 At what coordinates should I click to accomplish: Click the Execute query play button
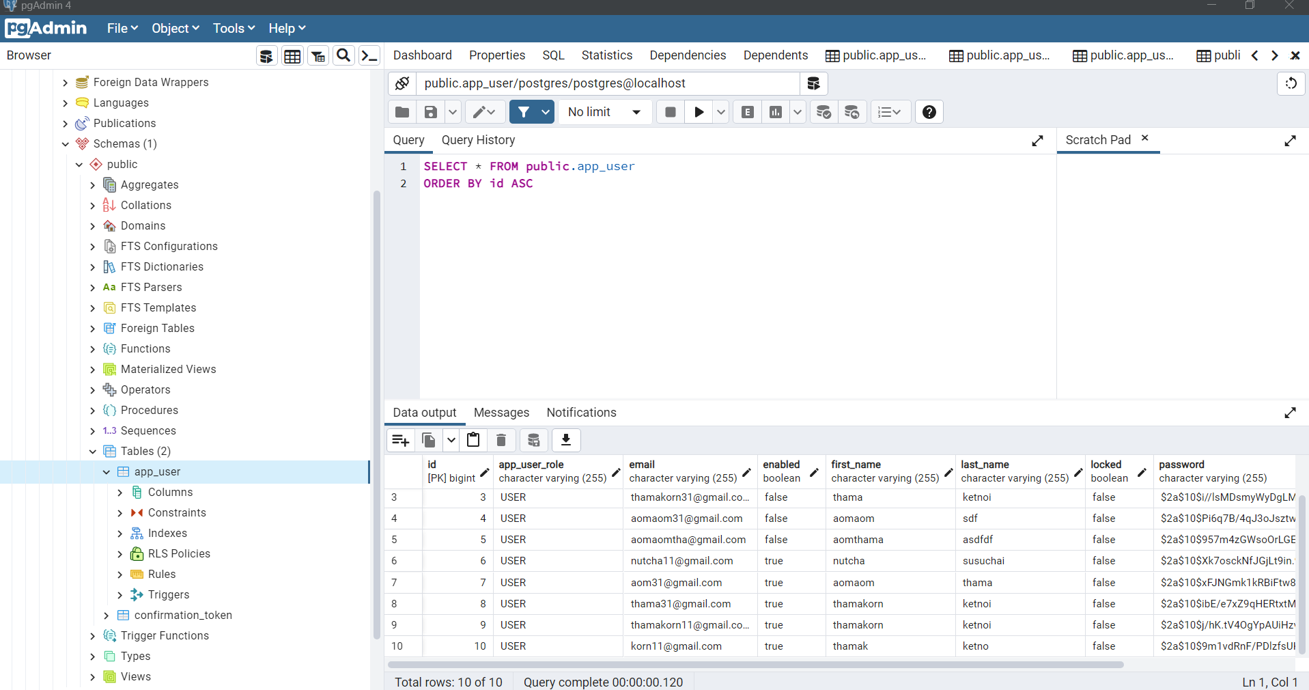tap(699, 112)
